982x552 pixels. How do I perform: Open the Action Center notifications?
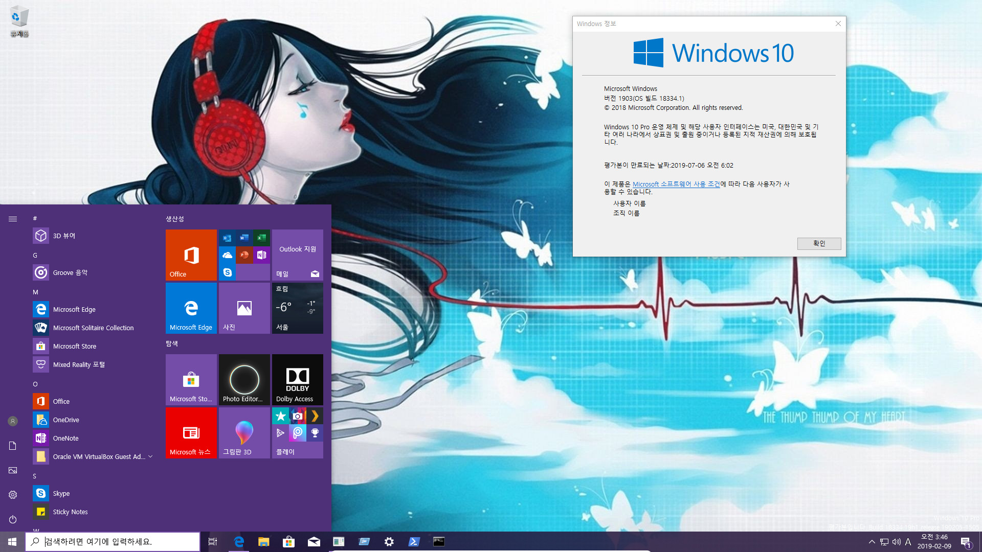tap(966, 542)
